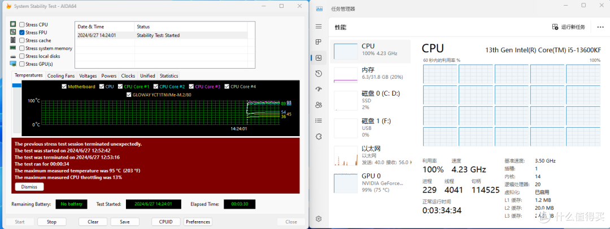Viewport: 610px width, 229px height.
Task: Click the 13th Gen Intel Core i5-13600KF label
Action: [542, 50]
